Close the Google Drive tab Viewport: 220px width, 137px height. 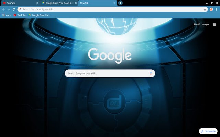pyautogui.click(x=76, y=3)
